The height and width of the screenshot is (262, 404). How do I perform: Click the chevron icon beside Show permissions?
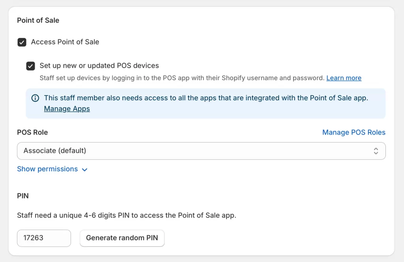84,170
